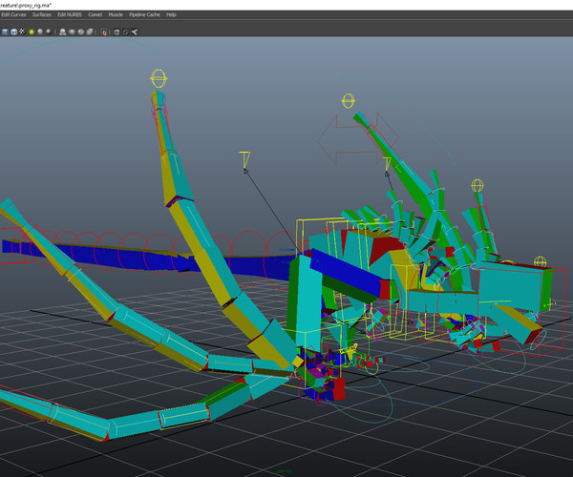Viewport: 573px width, 477px height.
Task: Click the share-shaped icon in the toolbar
Action: click(135, 31)
